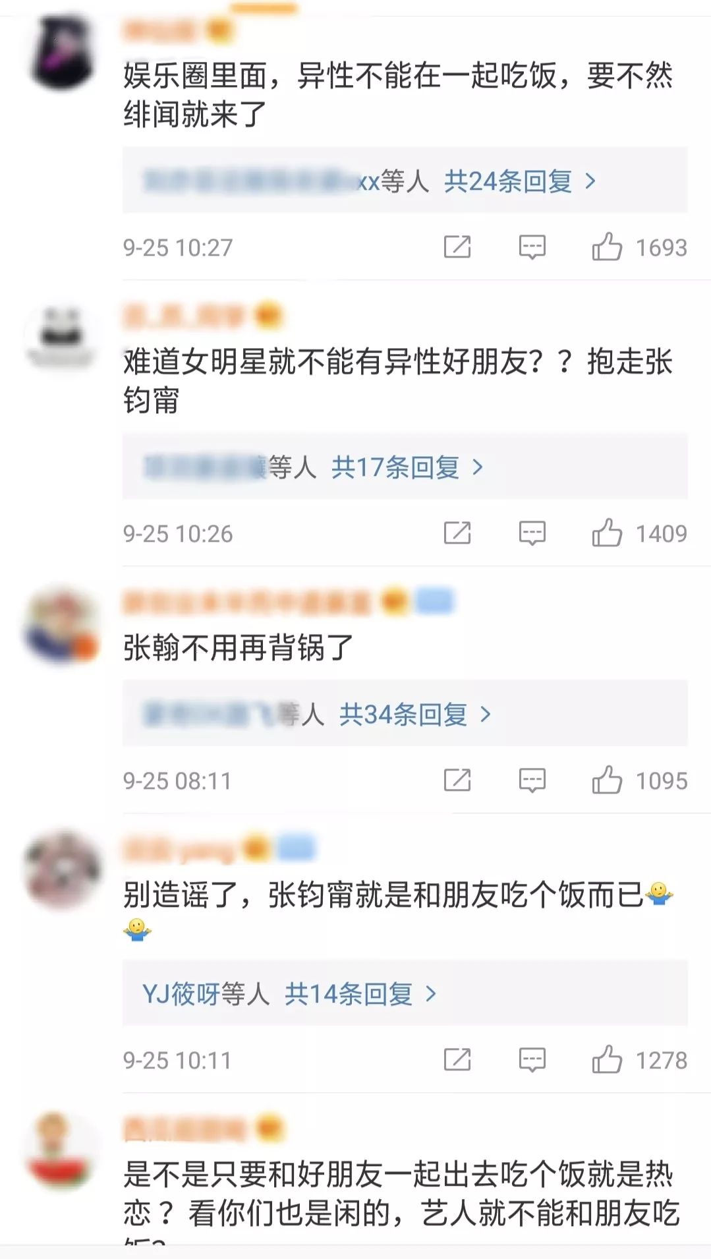711x1259 pixels.
Task: Open panda avatar of second commenter
Action: tap(62, 337)
